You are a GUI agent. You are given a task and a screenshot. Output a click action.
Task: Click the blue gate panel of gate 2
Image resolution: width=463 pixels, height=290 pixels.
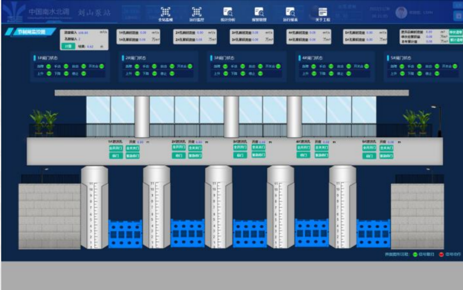[x=188, y=233]
